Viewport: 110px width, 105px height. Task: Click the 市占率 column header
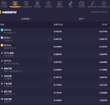pyautogui.click(x=104, y=25)
